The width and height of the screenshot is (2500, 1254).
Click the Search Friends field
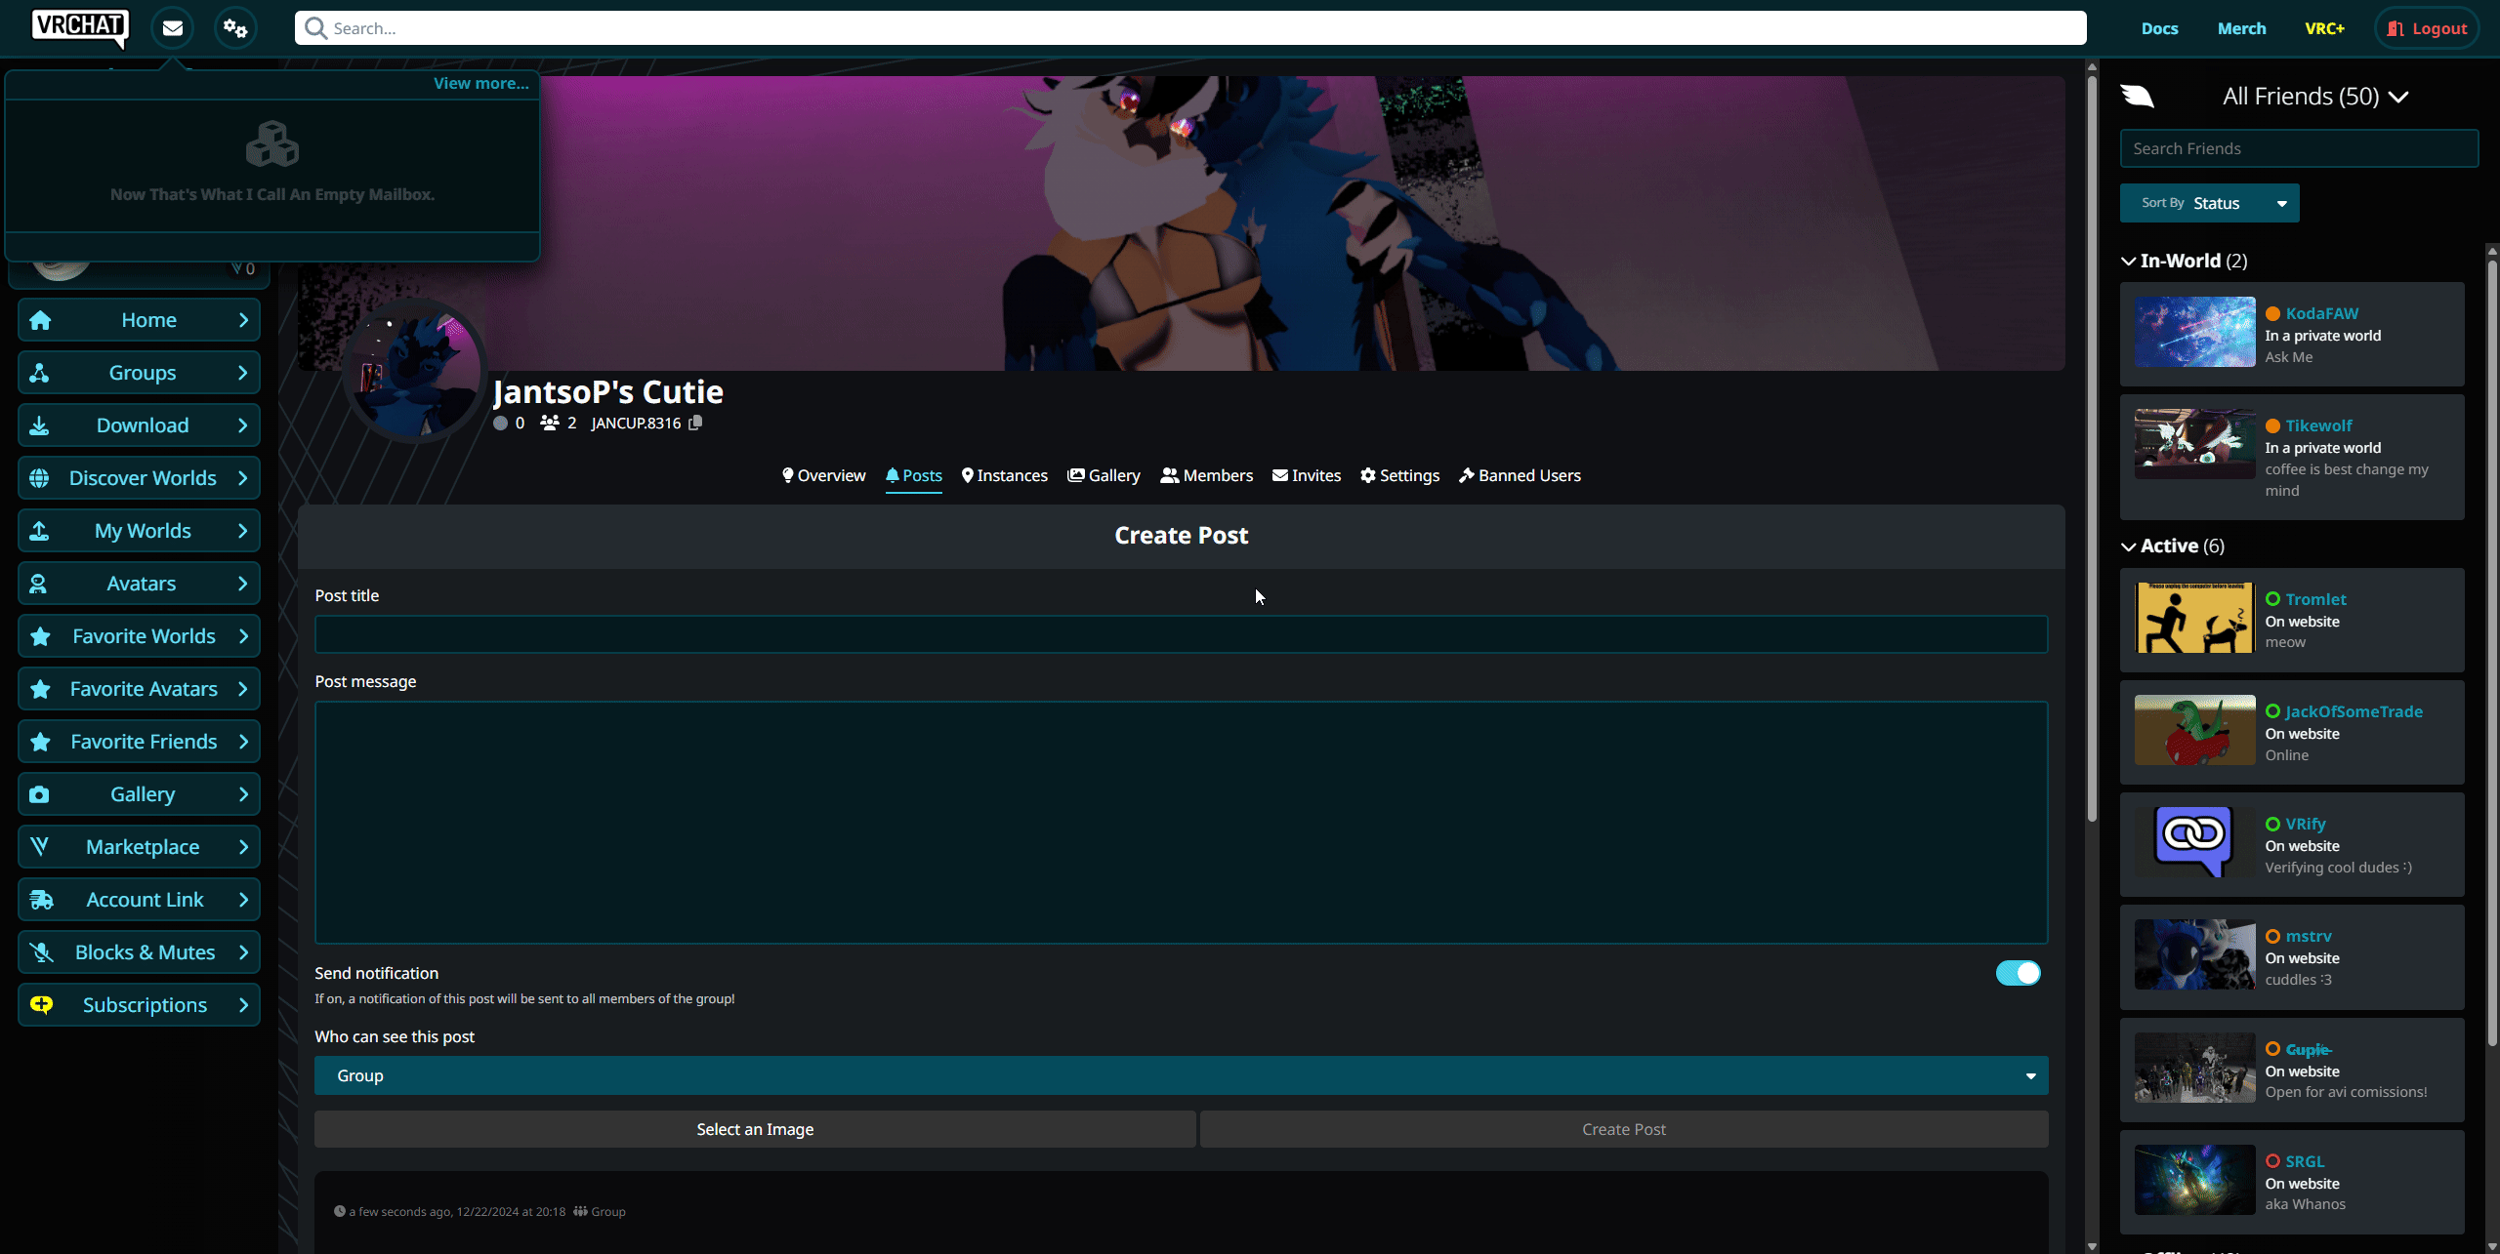2299,148
